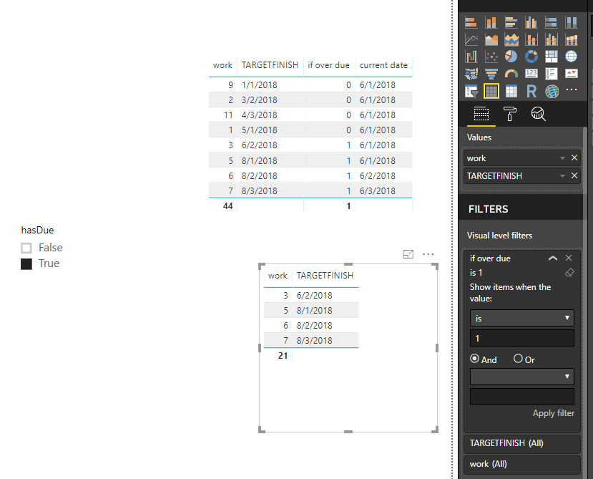The height and width of the screenshot is (479, 593).
Task: Select the Matrix visualization icon
Action: (511, 91)
